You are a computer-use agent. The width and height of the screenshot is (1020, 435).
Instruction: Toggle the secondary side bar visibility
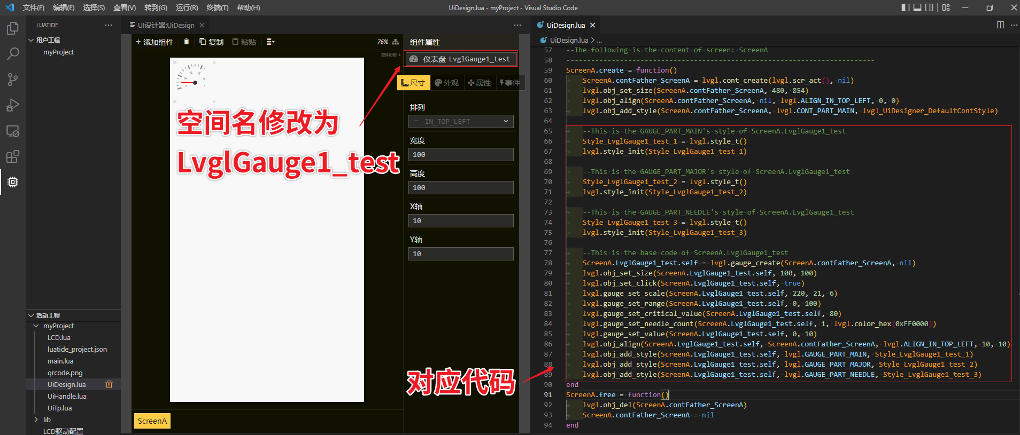pyautogui.click(x=930, y=7)
